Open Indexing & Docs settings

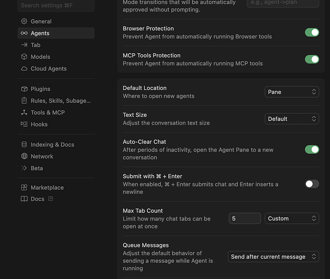coord(56,145)
